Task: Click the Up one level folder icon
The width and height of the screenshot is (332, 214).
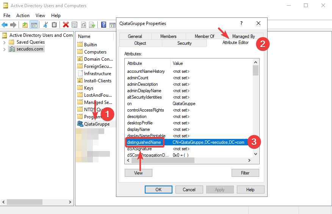Action: pyautogui.click(x=25, y=25)
